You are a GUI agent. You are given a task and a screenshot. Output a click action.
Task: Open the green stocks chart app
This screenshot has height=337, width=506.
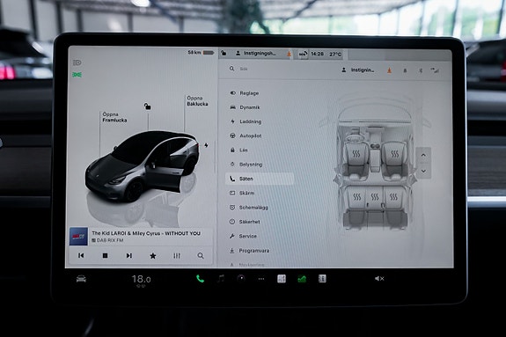click(x=302, y=279)
